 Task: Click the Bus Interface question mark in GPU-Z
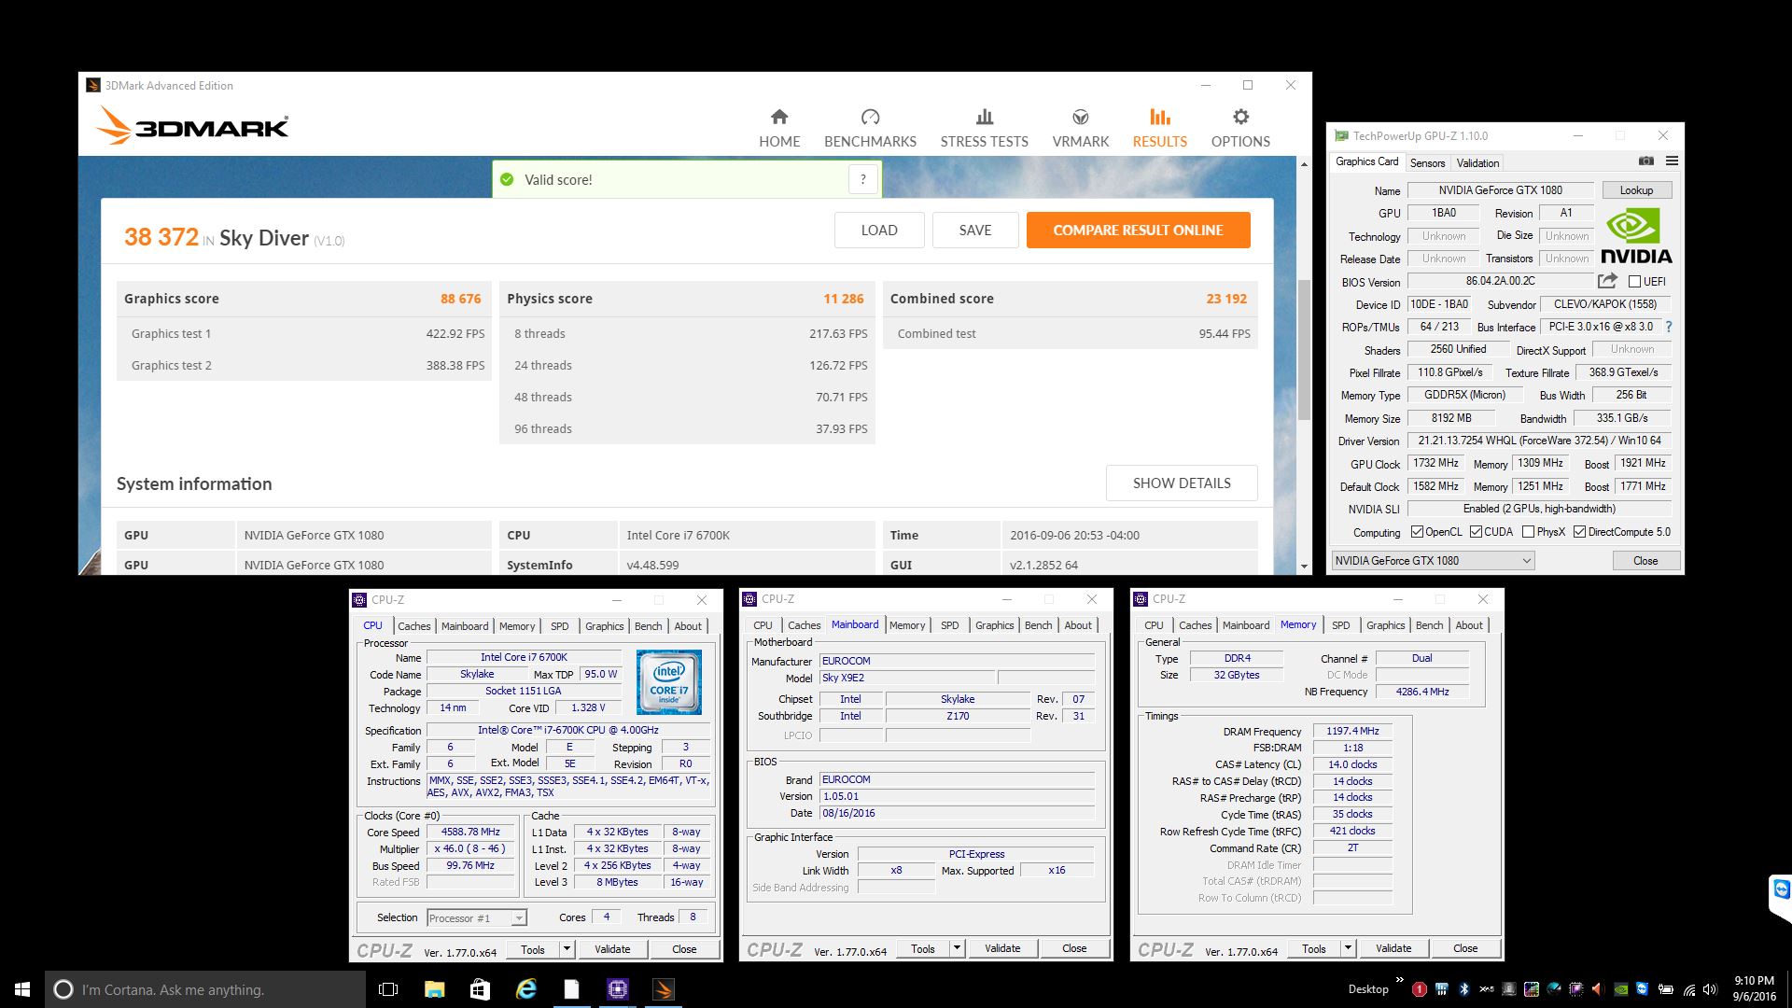click(x=1669, y=327)
